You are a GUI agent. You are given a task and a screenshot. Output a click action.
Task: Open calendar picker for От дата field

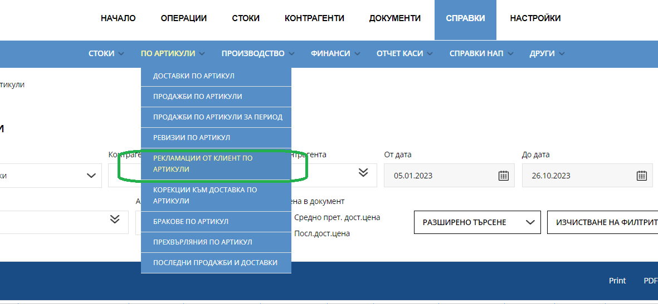point(503,176)
